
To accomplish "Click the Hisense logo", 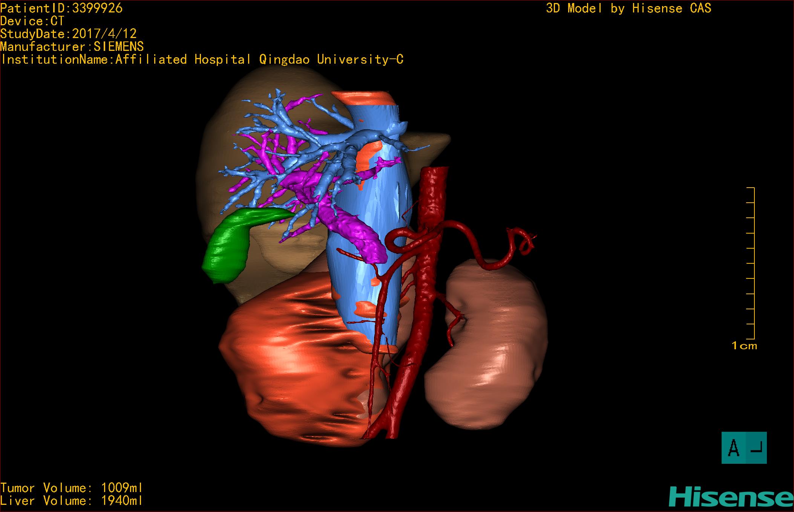I will (x=731, y=496).
